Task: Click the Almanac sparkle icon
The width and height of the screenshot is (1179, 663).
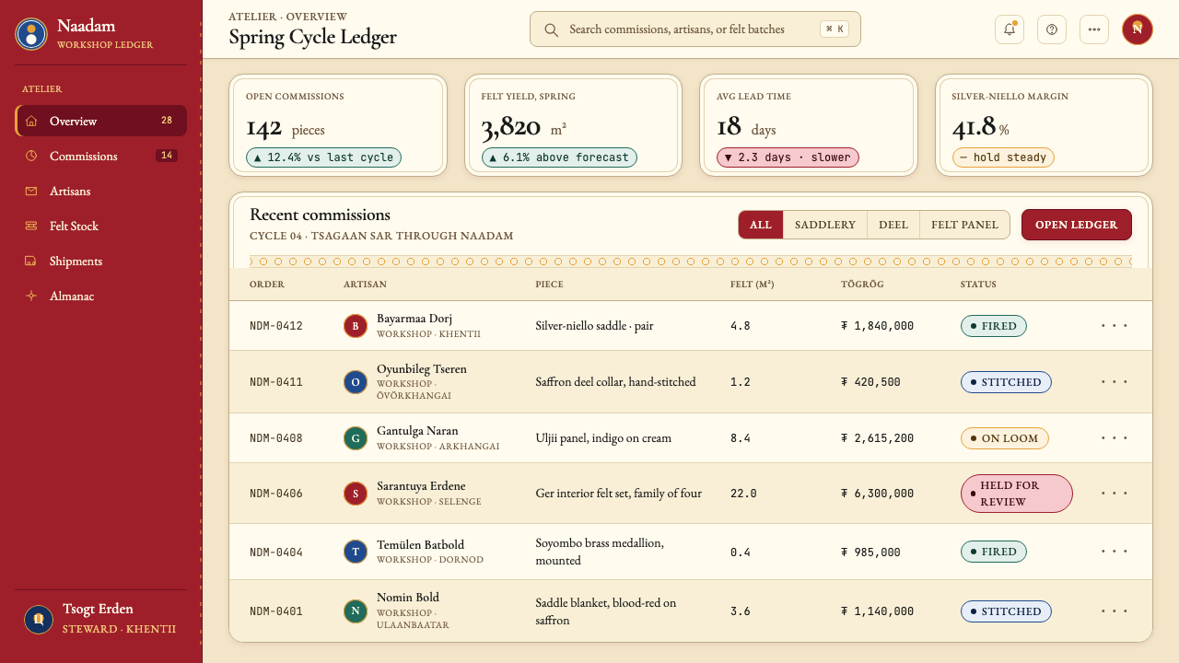Action: tap(31, 296)
